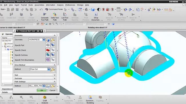
Task: Click Cancel in Flowcut dialog
Action: click(52, 90)
